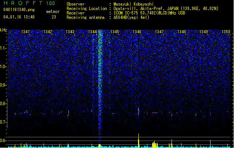
Task: Click the 'Receiving Location' field label
Action: click(87, 9)
